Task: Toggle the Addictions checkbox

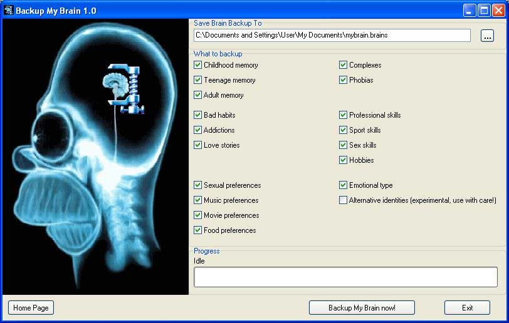Action: click(x=197, y=130)
